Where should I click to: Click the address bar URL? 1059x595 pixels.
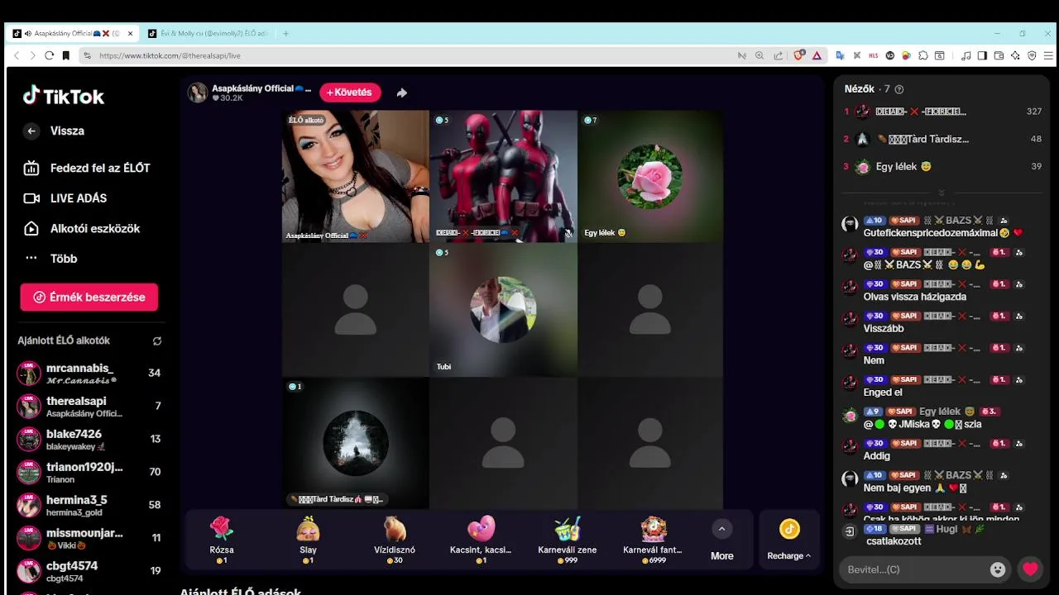[x=170, y=55]
